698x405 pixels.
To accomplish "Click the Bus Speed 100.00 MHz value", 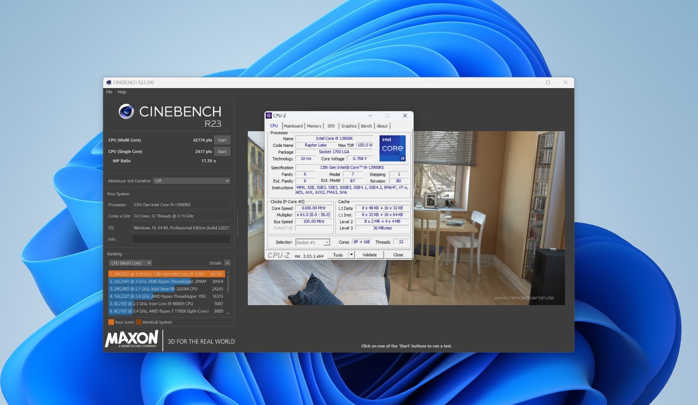I will tap(314, 221).
